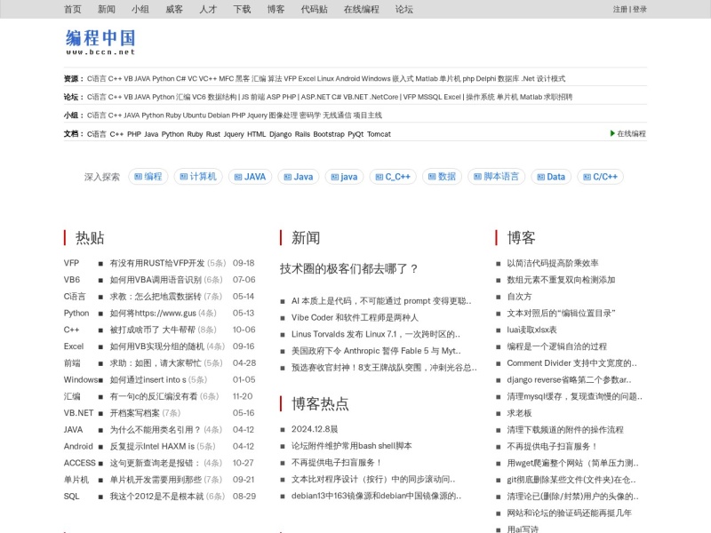This screenshot has height=533, width=711.
Task: Open blog django reverse省略第二个参数
Action: tap(569, 380)
